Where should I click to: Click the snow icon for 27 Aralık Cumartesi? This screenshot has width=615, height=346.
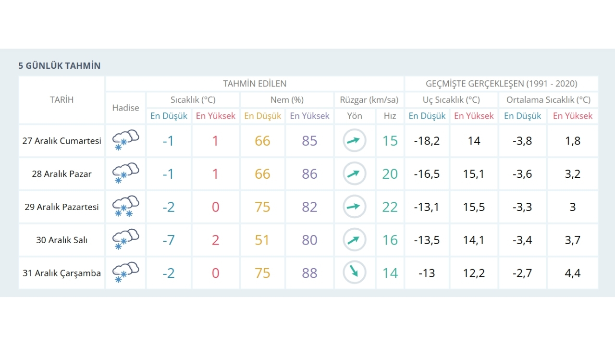tap(125, 140)
